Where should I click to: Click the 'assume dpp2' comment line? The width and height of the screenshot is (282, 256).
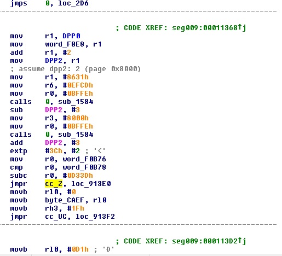click(x=76, y=69)
